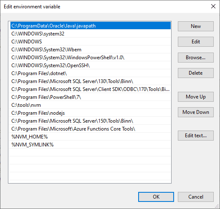This screenshot has width=220, height=209.
Task: Delete the selected path entry
Action: coord(196,73)
